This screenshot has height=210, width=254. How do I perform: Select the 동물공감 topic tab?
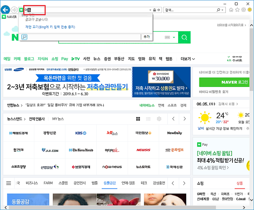110,183
